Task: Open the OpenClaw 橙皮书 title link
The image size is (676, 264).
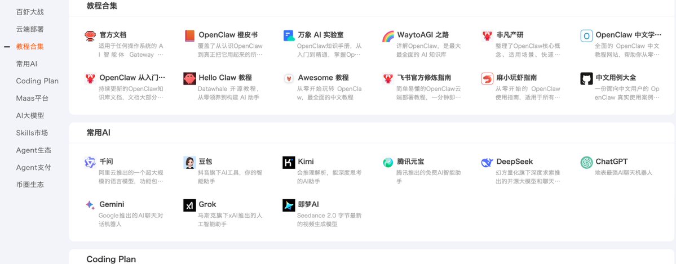Action: [228, 35]
